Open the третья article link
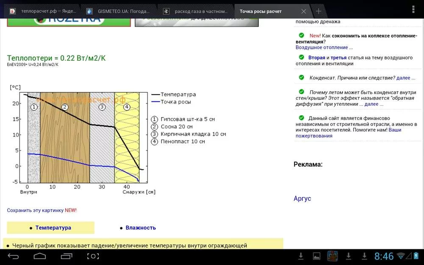 [338, 58]
